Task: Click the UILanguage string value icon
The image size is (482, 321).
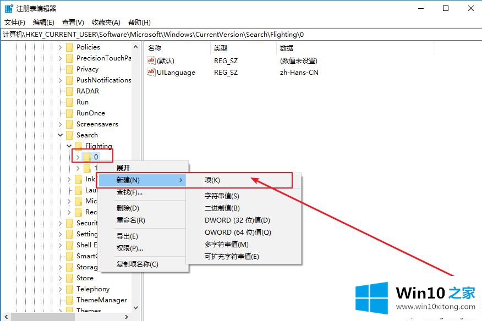Action: [x=152, y=72]
